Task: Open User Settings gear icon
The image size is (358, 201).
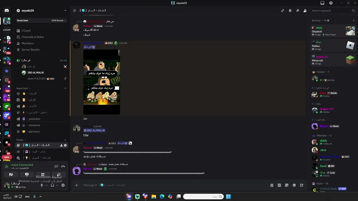Action: click(x=63, y=185)
